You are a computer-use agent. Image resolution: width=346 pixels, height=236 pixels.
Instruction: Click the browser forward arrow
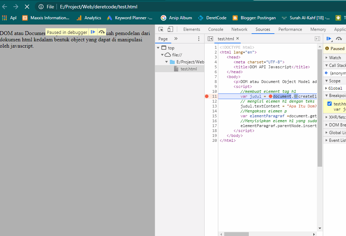[16, 7]
